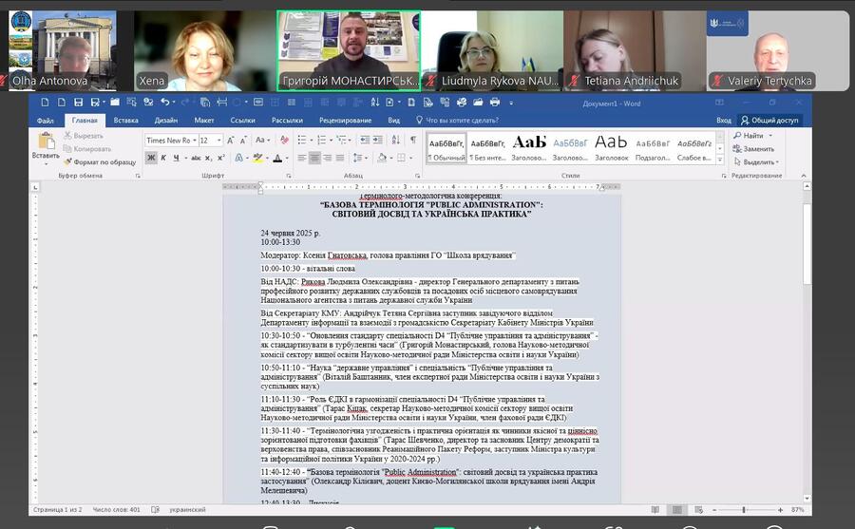
Task: Switch to the Рецензирование tab
Action: [x=345, y=121]
